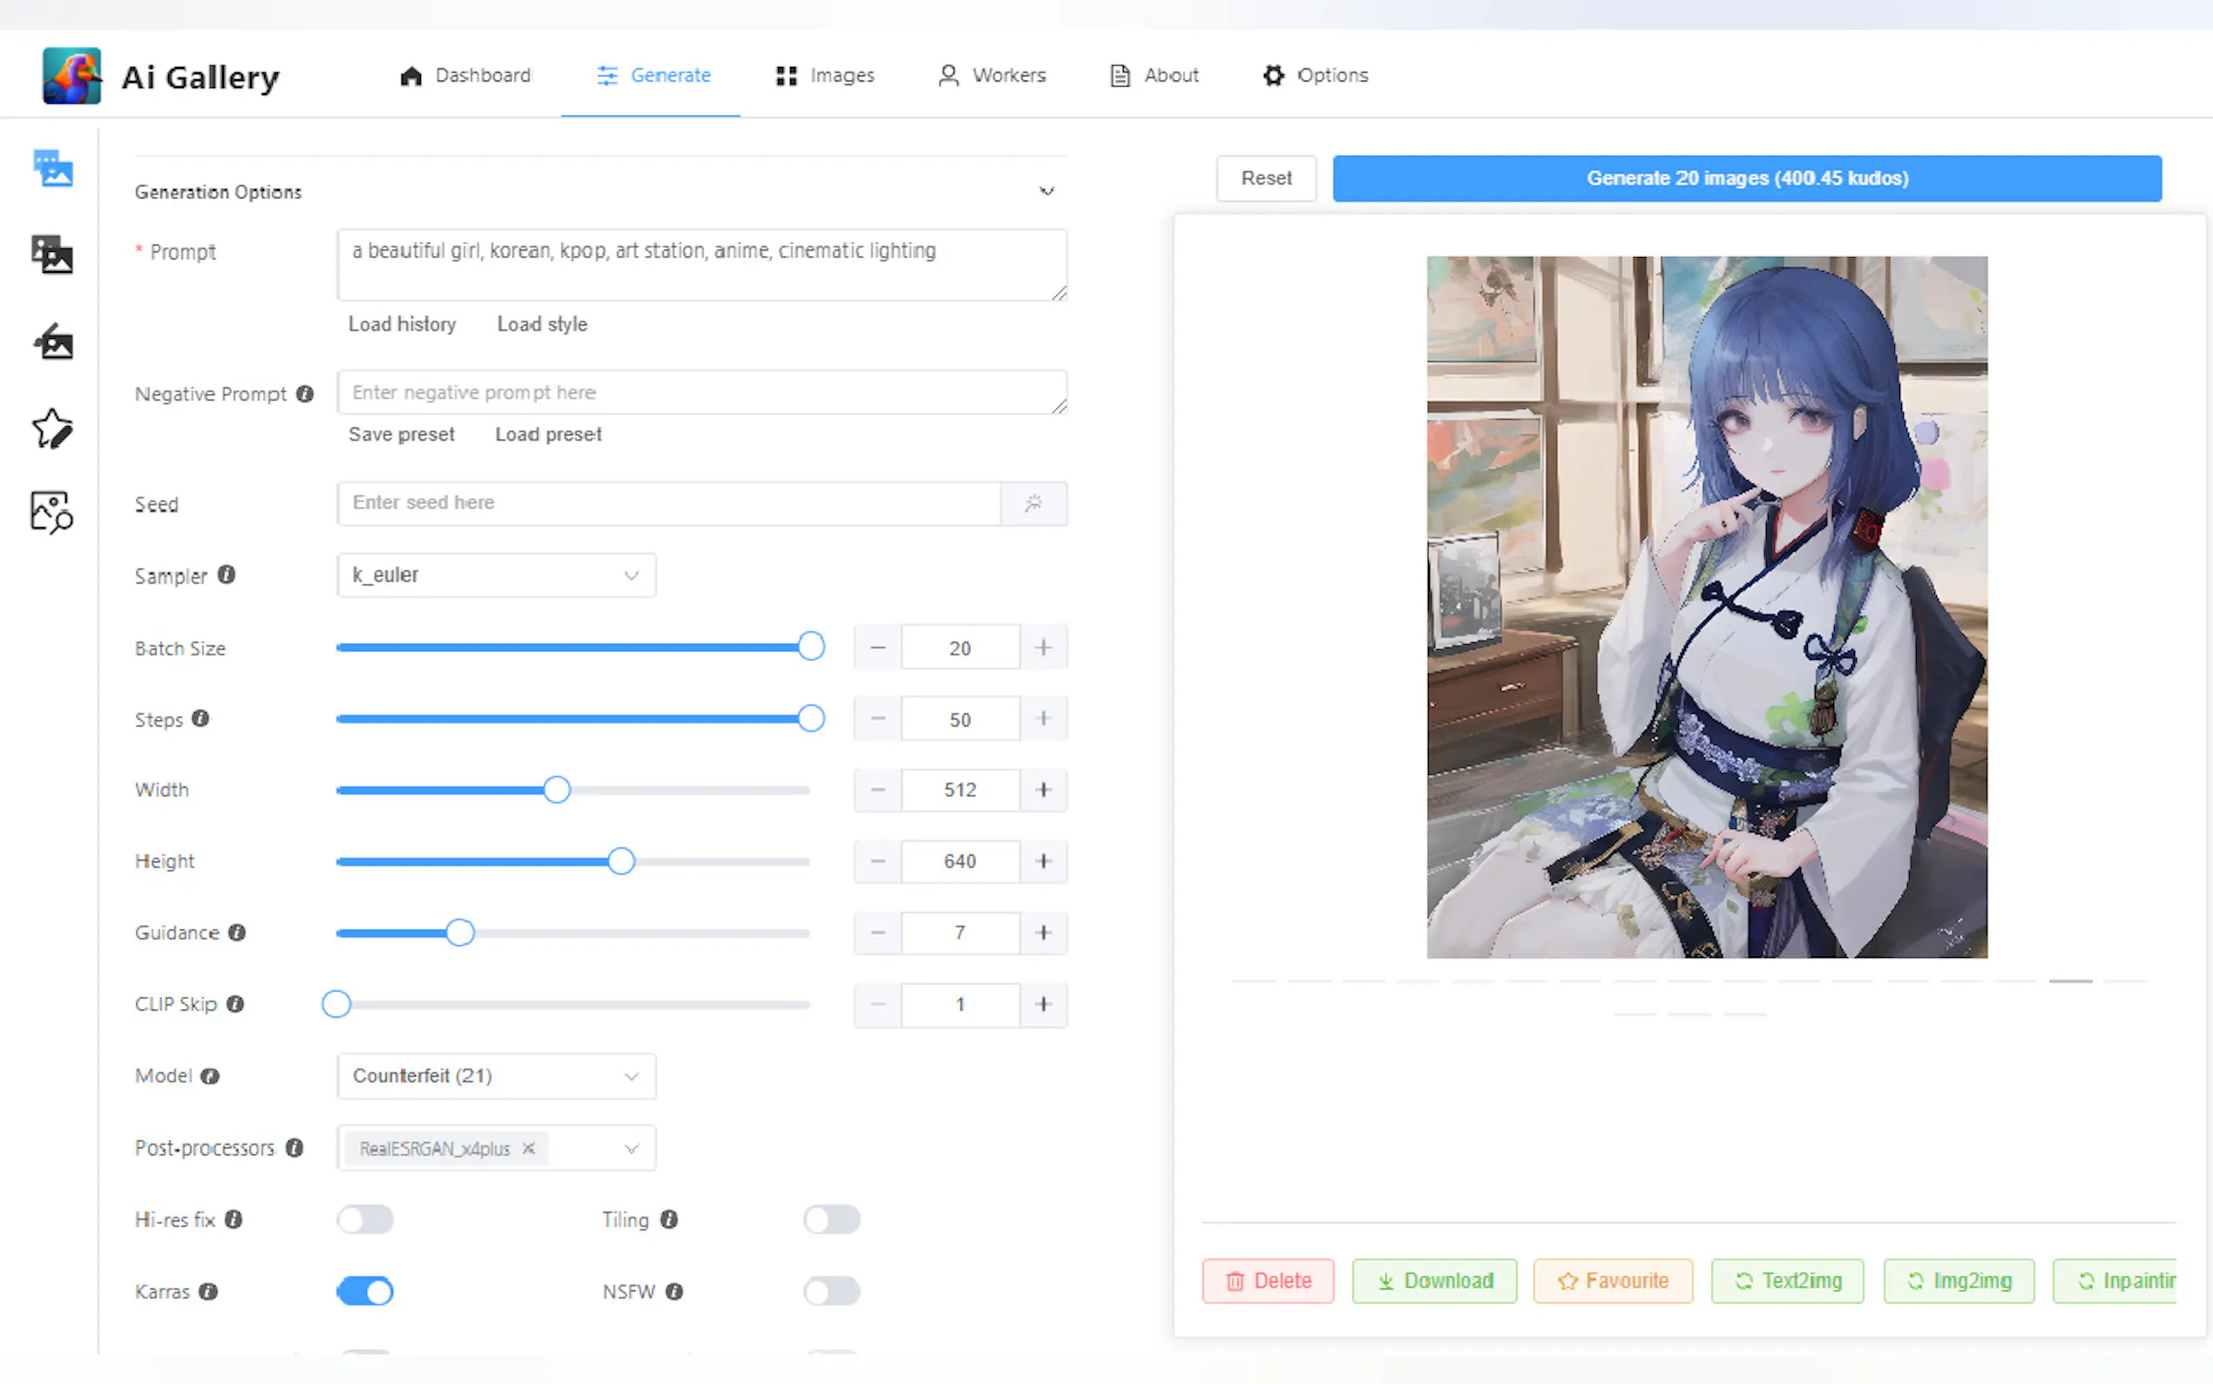Image resolution: width=2213 pixels, height=1384 pixels.
Task: Click Generate 20 images button
Action: 1746,179
